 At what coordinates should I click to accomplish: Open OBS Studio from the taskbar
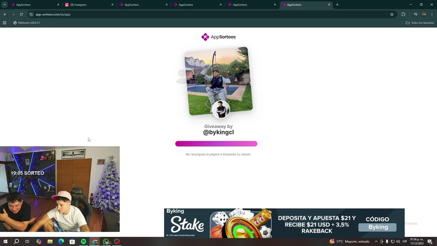[x=117, y=242]
